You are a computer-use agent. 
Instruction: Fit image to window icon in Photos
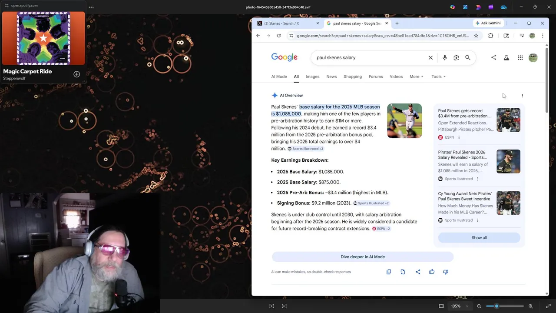(441, 306)
